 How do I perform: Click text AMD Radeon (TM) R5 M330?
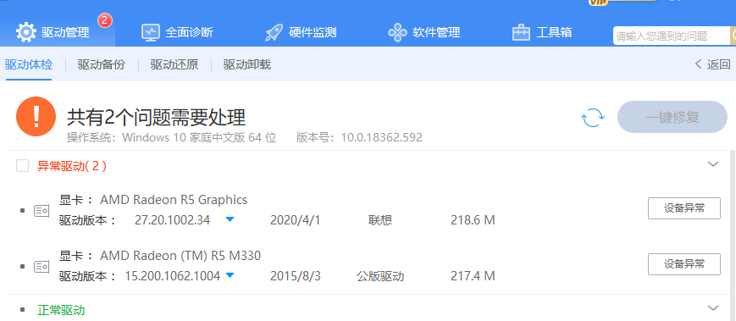(x=180, y=256)
